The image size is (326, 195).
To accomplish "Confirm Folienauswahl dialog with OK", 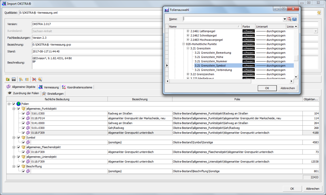I will tap(267, 88).
